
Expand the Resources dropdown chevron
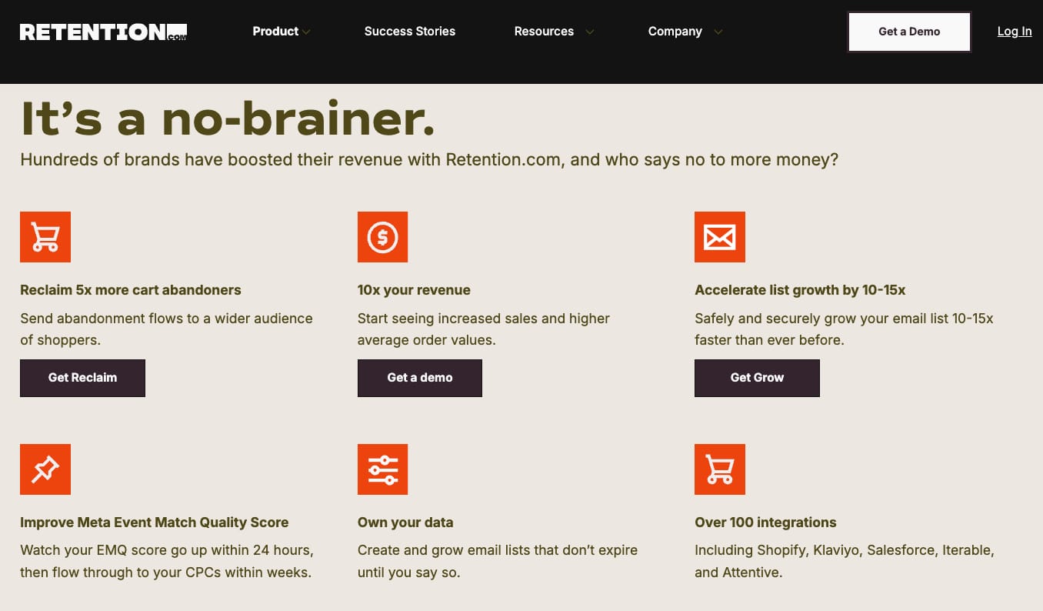[x=589, y=32]
